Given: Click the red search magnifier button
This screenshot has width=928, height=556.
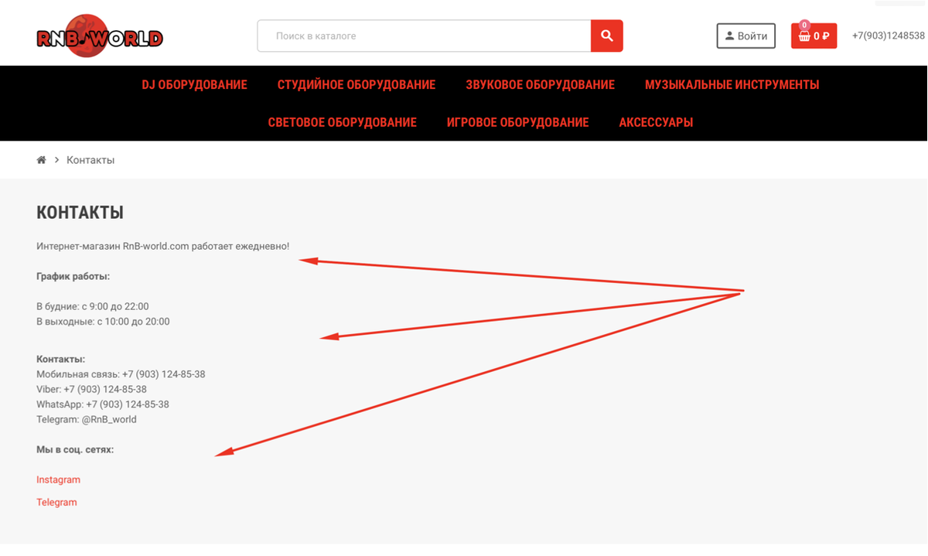Looking at the screenshot, I should [x=607, y=36].
